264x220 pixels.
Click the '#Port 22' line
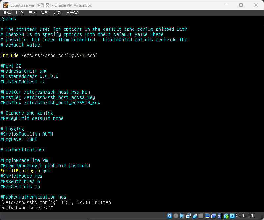[x=11, y=66]
